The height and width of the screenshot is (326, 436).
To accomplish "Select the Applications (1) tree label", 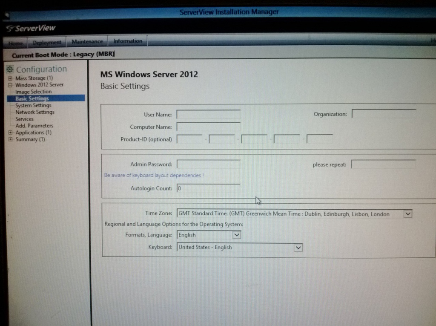I will click(33, 133).
